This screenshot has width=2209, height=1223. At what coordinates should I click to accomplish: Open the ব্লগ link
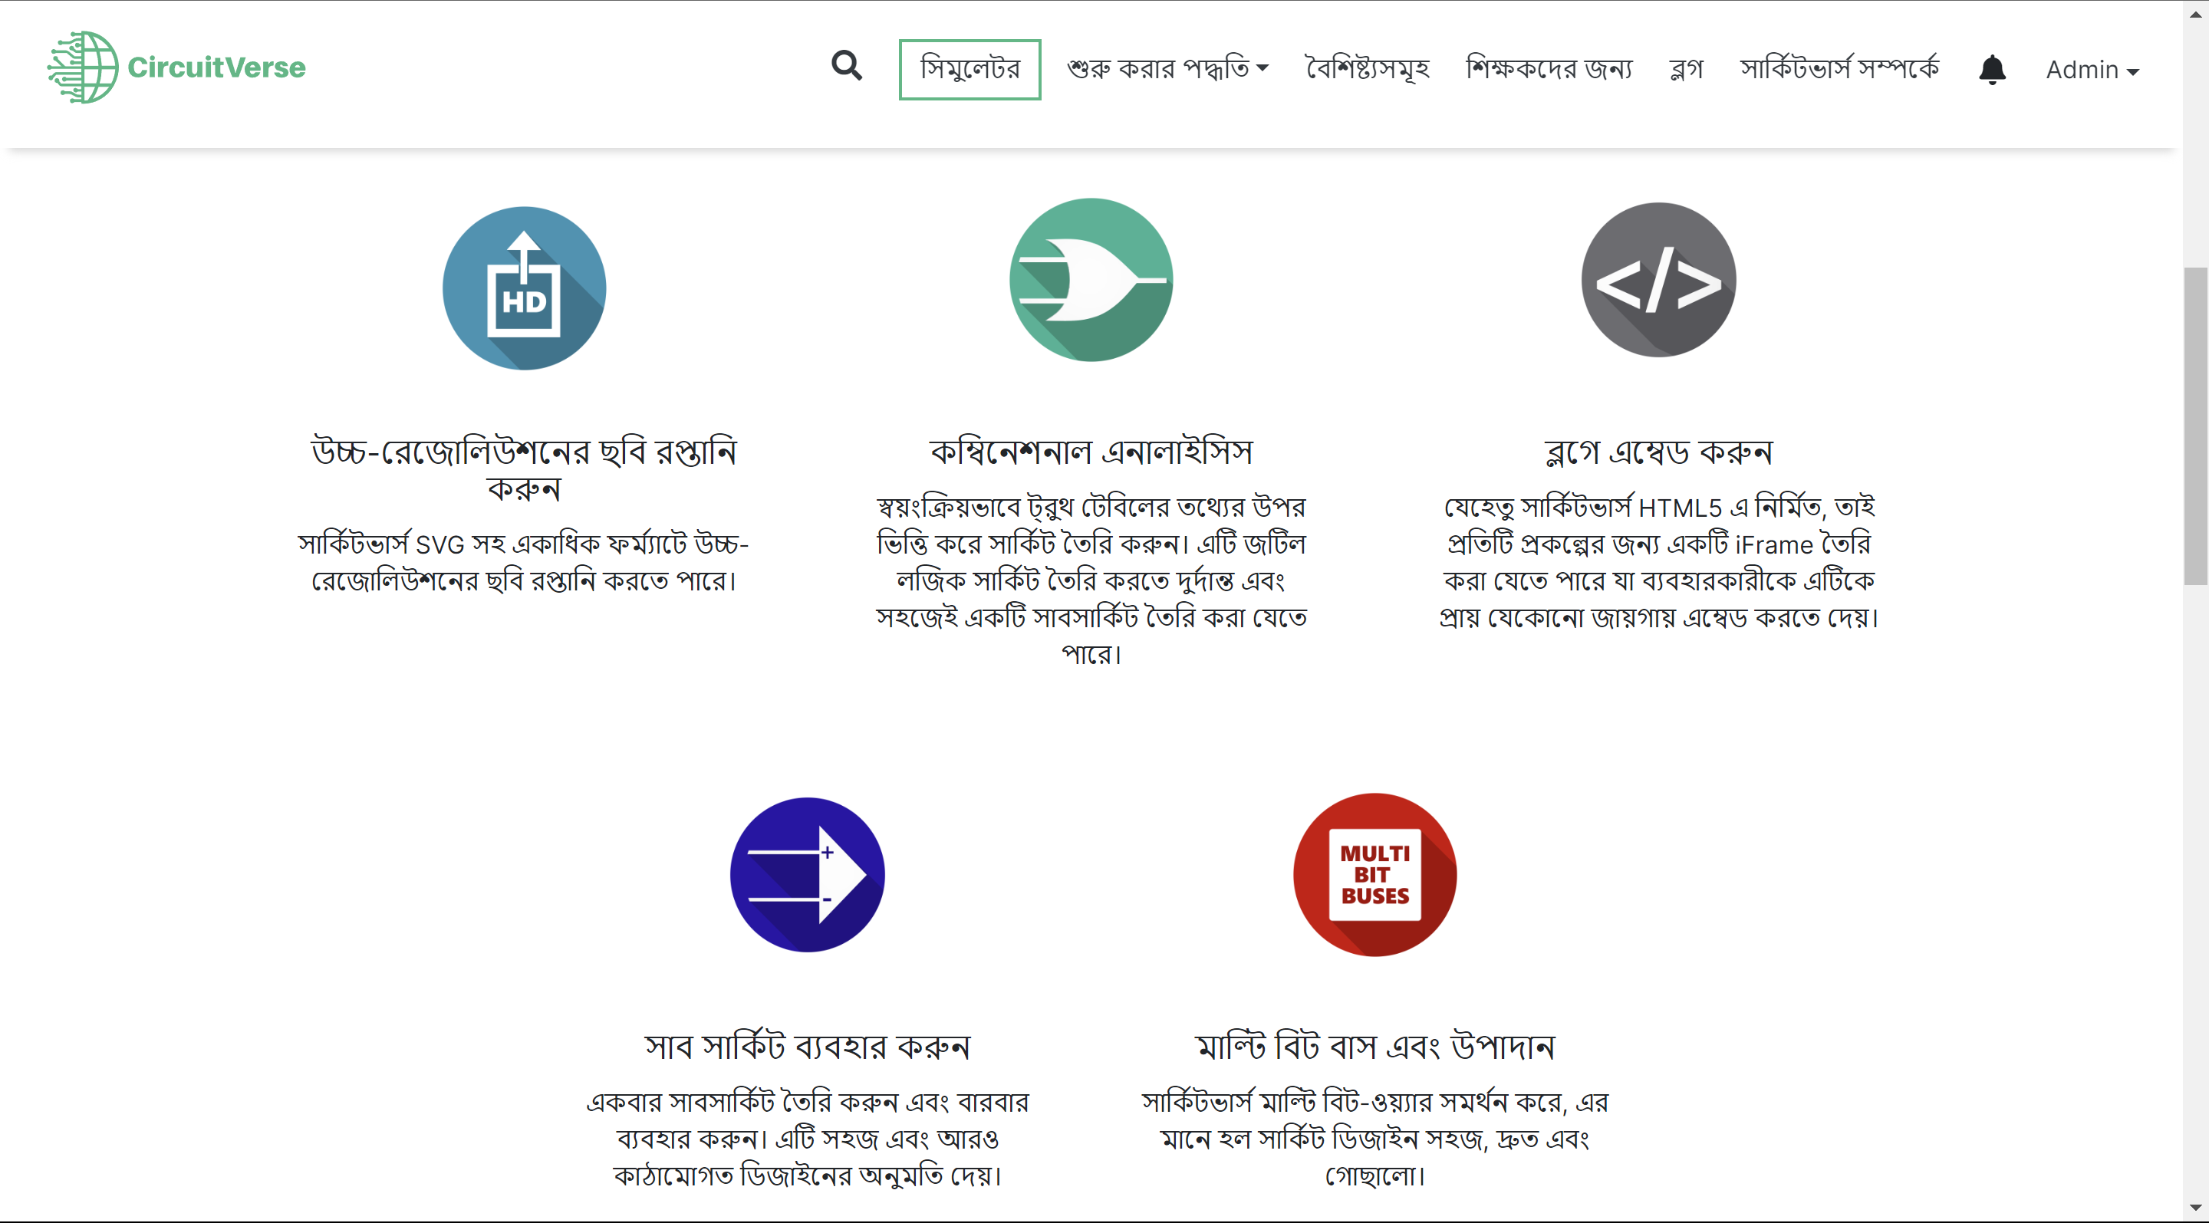(1684, 68)
